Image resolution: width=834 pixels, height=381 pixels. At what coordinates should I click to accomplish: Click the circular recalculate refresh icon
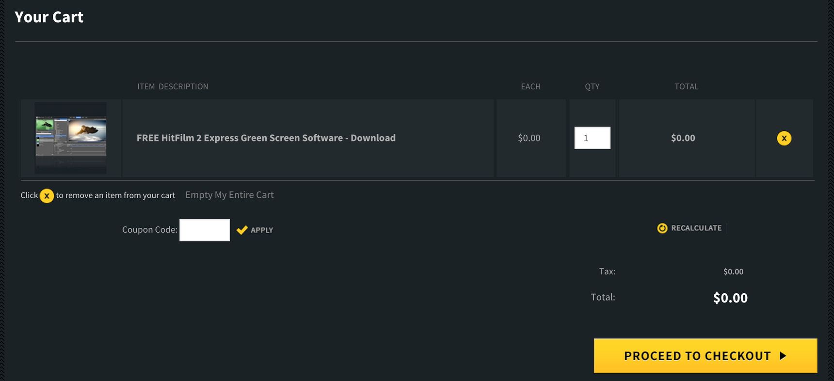(x=662, y=228)
